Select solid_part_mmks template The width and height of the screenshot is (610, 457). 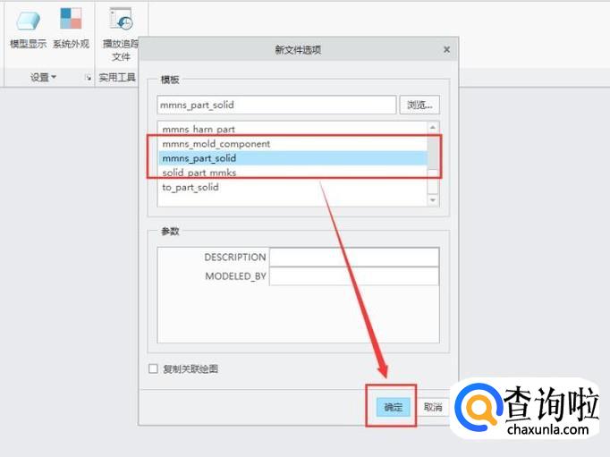[x=292, y=173]
